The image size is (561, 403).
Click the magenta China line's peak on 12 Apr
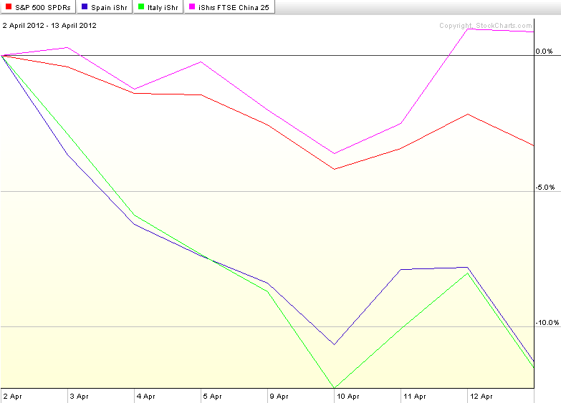(468, 29)
